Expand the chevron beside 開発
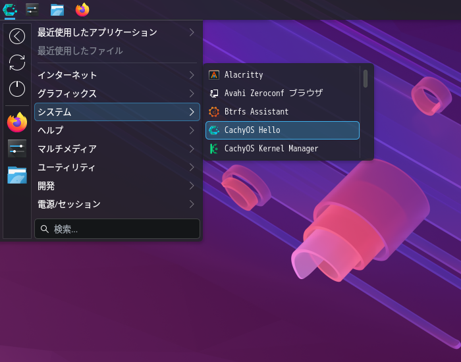This screenshot has height=362, width=461. pos(192,186)
